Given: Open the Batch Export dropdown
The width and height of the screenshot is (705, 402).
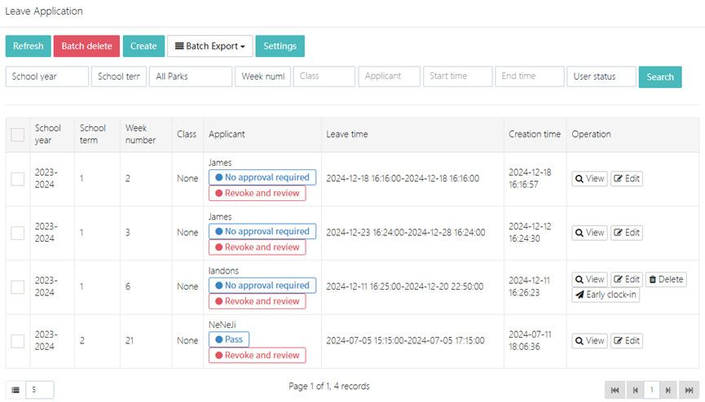Looking at the screenshot, I should coord(210,46).
